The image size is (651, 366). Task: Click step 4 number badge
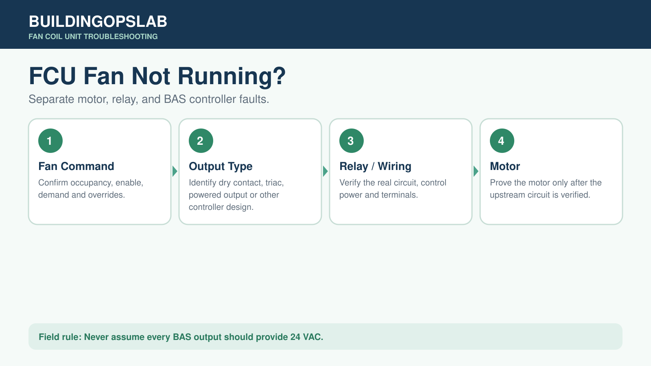pos(502,141)
